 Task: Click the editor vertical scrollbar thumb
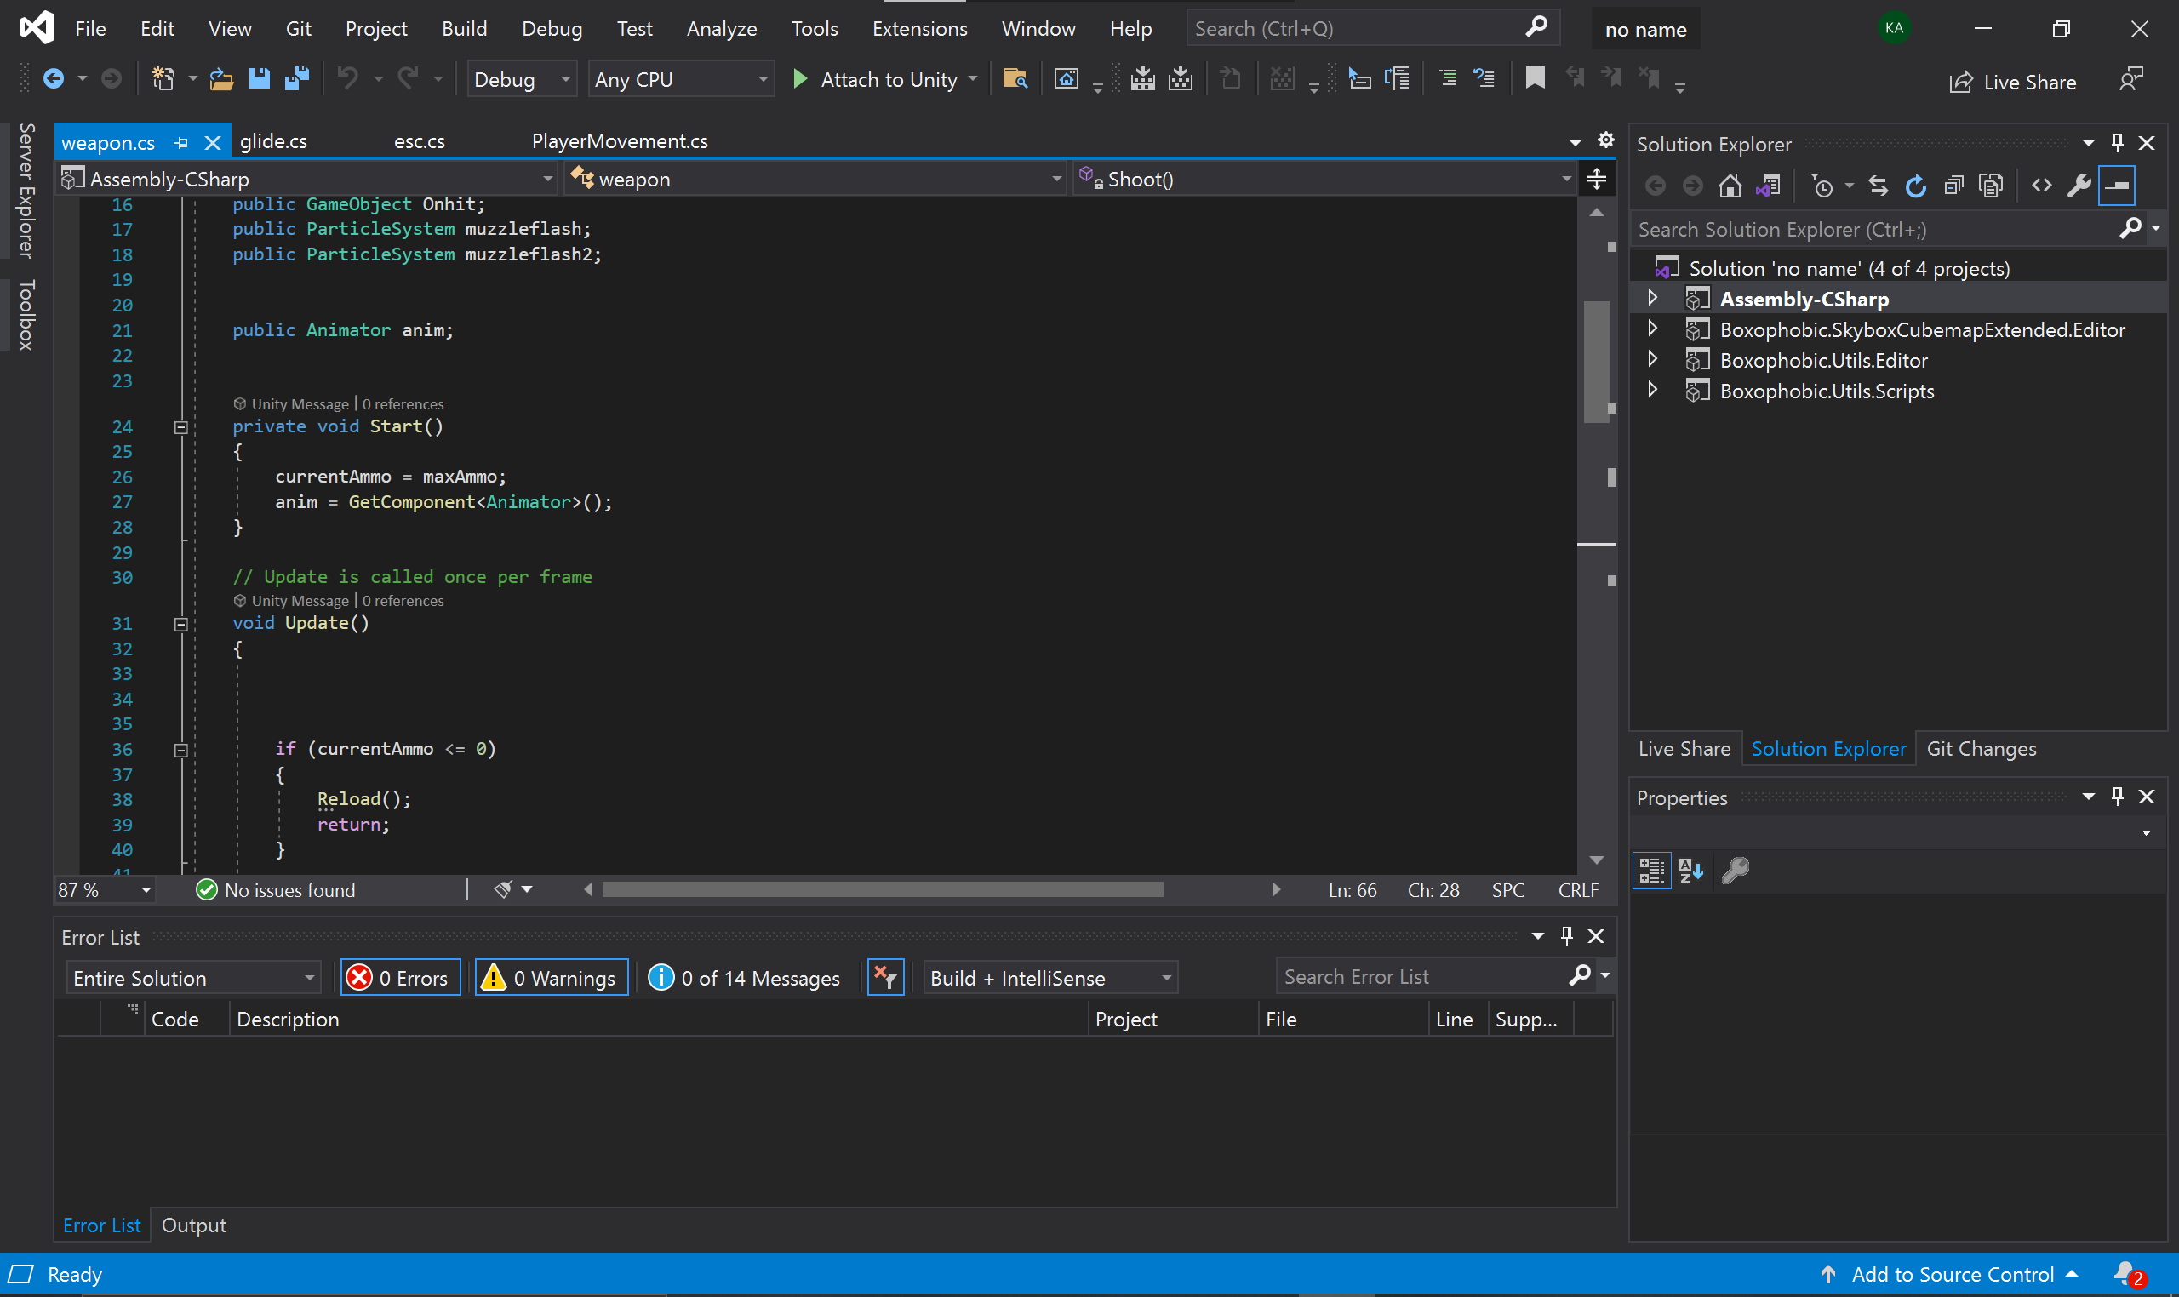tap(1596, 362)
